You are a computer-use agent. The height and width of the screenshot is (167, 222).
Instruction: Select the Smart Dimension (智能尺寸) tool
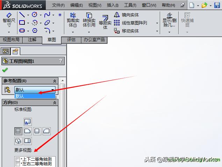(x=9, y=20)
